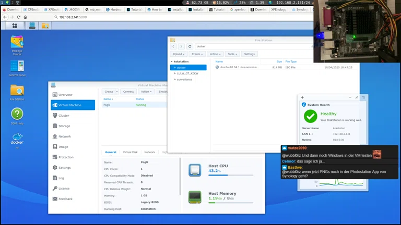This screenshot has height=225, width=401.
Task: Click the Create button in VM Manager
Action: (x=109, y=92)
